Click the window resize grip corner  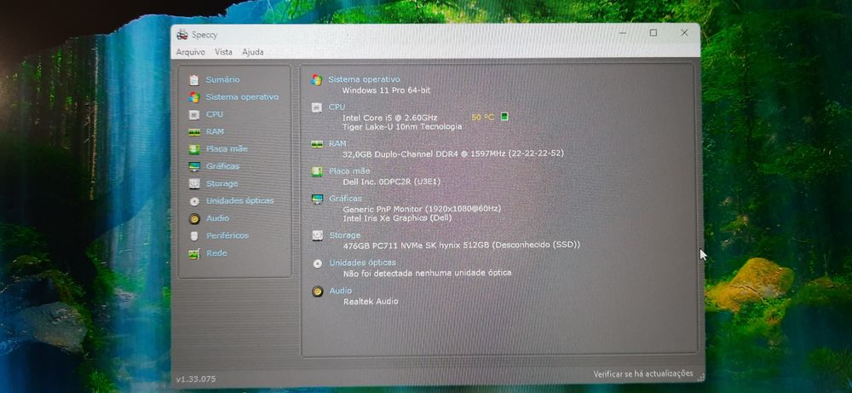(699, 376)
